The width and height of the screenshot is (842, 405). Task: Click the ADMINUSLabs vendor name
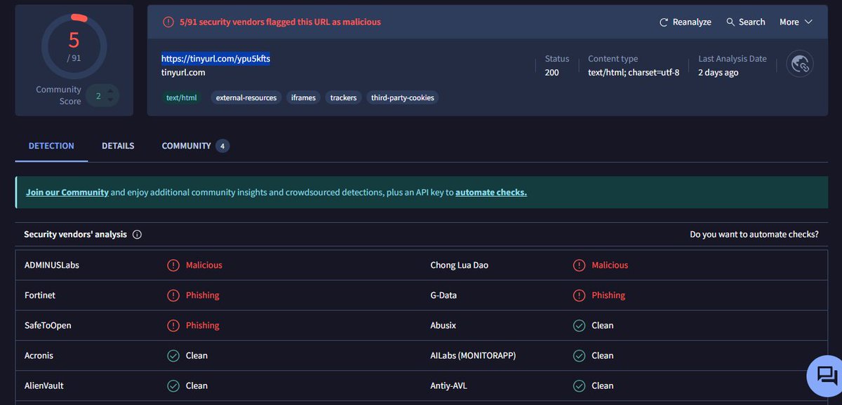point(52,266)
